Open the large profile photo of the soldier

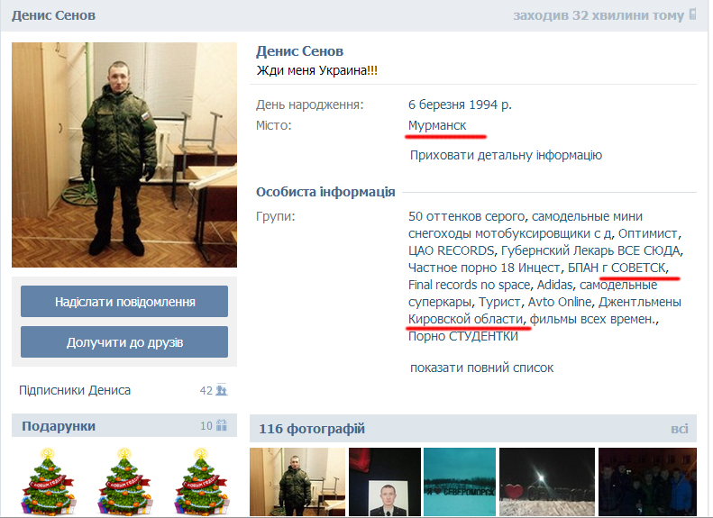124,155
